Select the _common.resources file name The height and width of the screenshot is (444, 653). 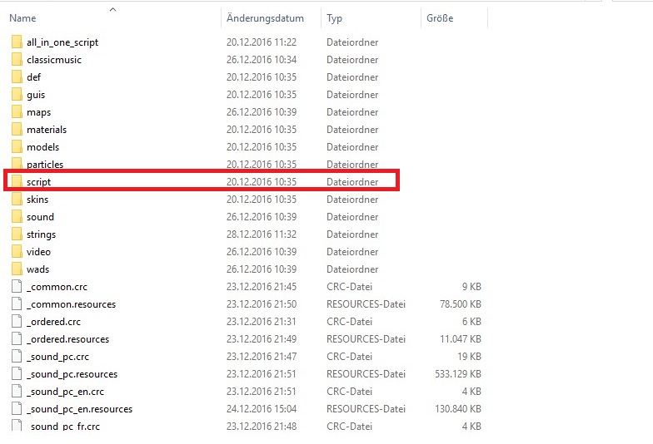pyautogui.click(x=71, y=304)
